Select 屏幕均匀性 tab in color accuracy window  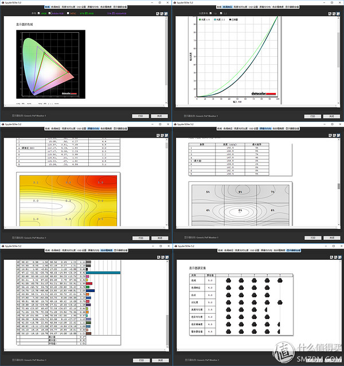coord(93,250)
